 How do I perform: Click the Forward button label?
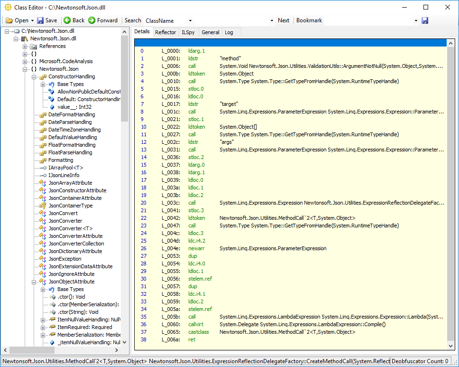(107, 20)
